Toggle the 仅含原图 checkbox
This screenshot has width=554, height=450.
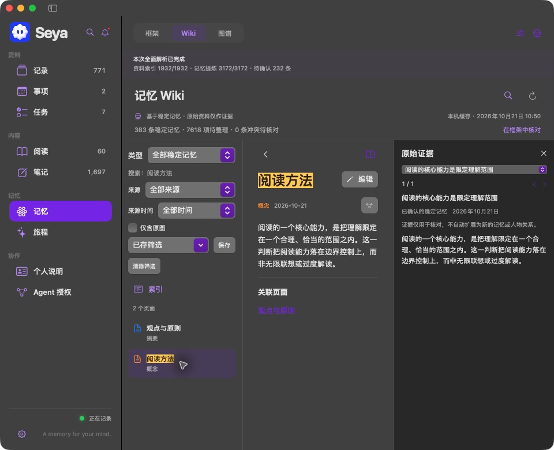[x=133, y=228]
